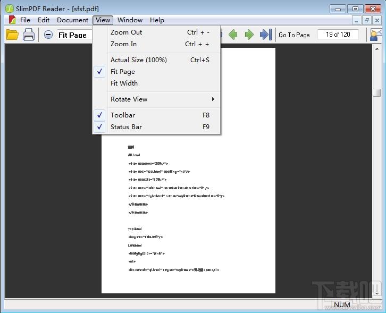Close the open View menu
This screenshot has height=313, width=386.
[103, 20]
